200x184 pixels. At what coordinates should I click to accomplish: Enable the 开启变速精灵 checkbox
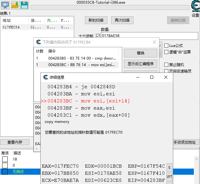[166, 71]
